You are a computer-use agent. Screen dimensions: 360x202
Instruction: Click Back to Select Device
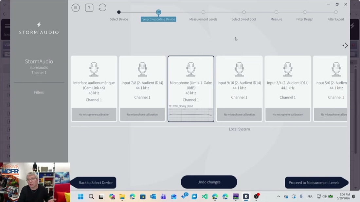pyautogui.click(x=94, y=182)
